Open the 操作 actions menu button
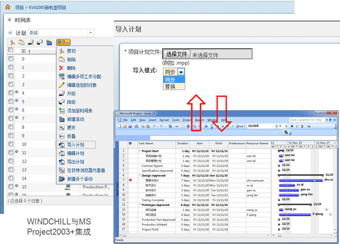Viewport: 340px width, 244px height. (x=63, y=42)
